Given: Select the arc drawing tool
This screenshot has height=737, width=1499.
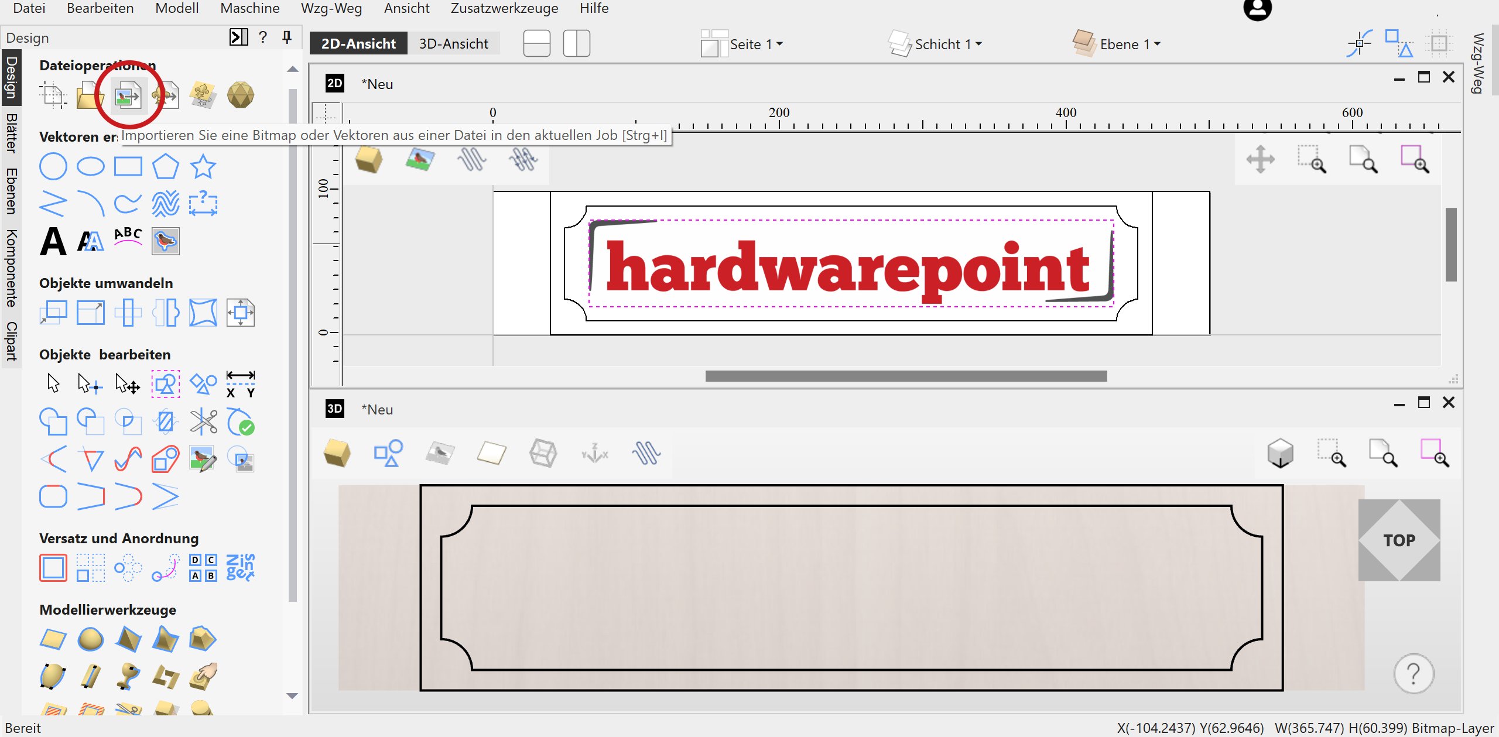Looking at the screenshot, I should click(91, 204).
